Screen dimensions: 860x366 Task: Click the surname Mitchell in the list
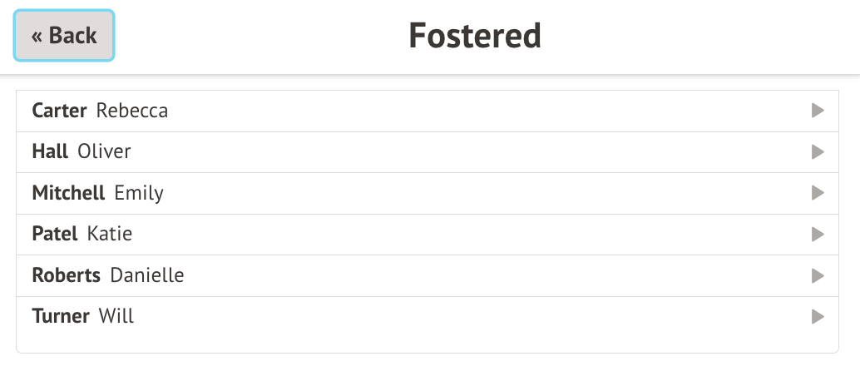(x=68, y=193)
